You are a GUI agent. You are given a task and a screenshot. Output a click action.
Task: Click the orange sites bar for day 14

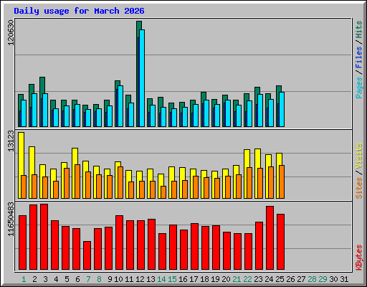[163, 192]
